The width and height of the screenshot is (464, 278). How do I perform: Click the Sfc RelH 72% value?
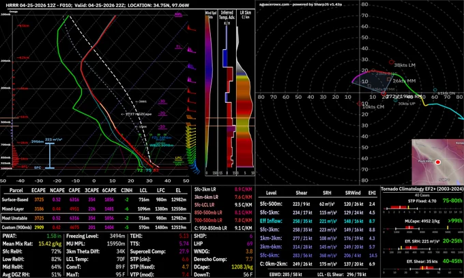pyautogui.click(x=56, y=251)
